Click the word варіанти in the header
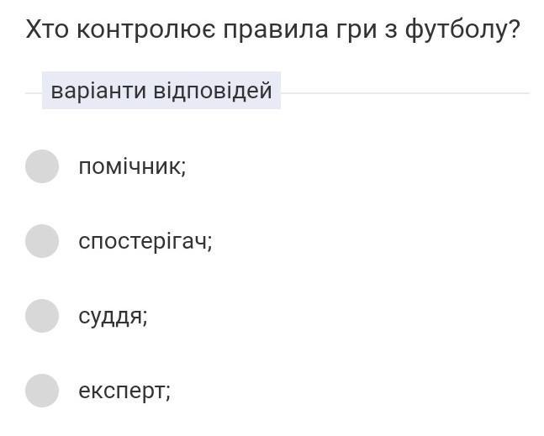Viewport: 544px width, 436px height. click(98, 92)
